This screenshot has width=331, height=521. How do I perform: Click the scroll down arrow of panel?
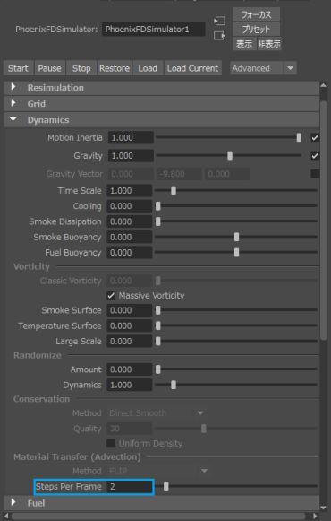[x=323, y=508]
